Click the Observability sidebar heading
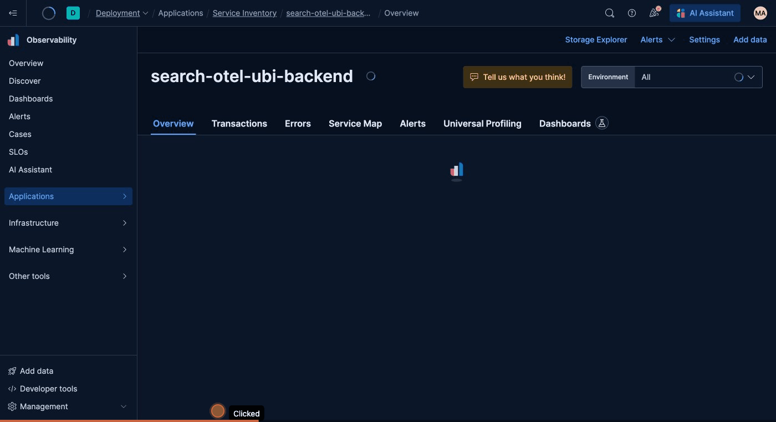776x422 pixels. pos(52,40)
